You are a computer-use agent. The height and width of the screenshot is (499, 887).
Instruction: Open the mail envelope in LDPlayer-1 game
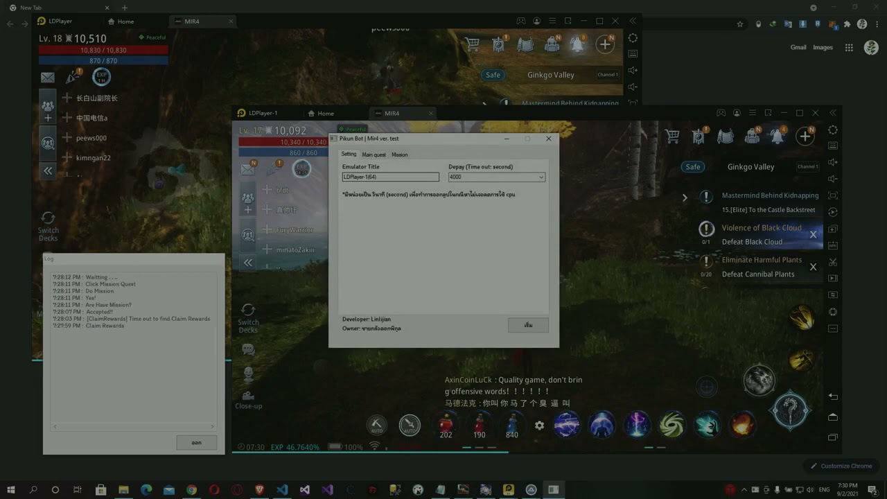coord(248,168)
